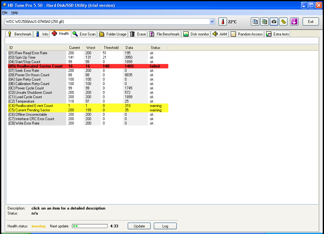
Task: Click the Data column header
Action: click(x=135, y=48)
